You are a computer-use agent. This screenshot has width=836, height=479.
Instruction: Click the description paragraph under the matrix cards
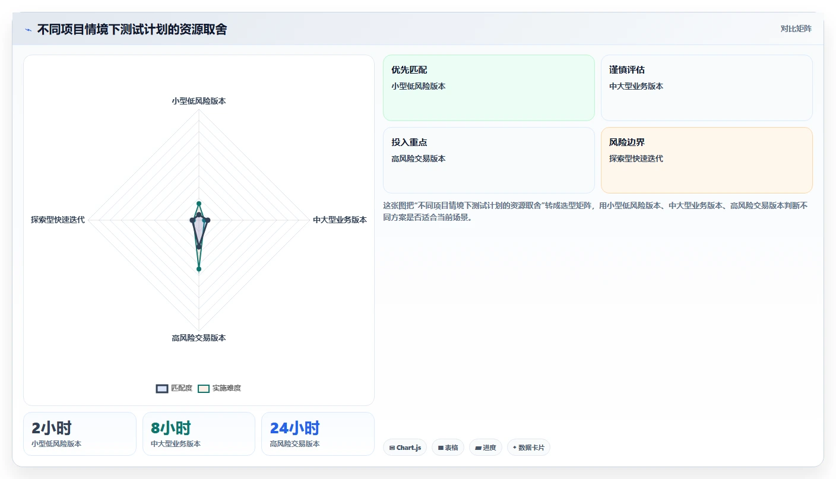(x=596, y=211)
